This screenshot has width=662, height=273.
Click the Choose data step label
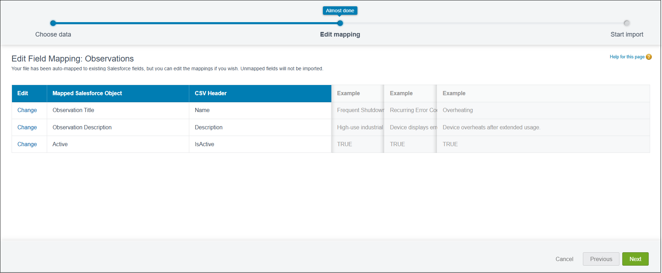(53, 34)
